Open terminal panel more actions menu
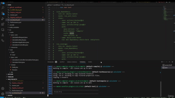Image resolution: width=175 pixels, height=98 pixels. tap(167, 62)
